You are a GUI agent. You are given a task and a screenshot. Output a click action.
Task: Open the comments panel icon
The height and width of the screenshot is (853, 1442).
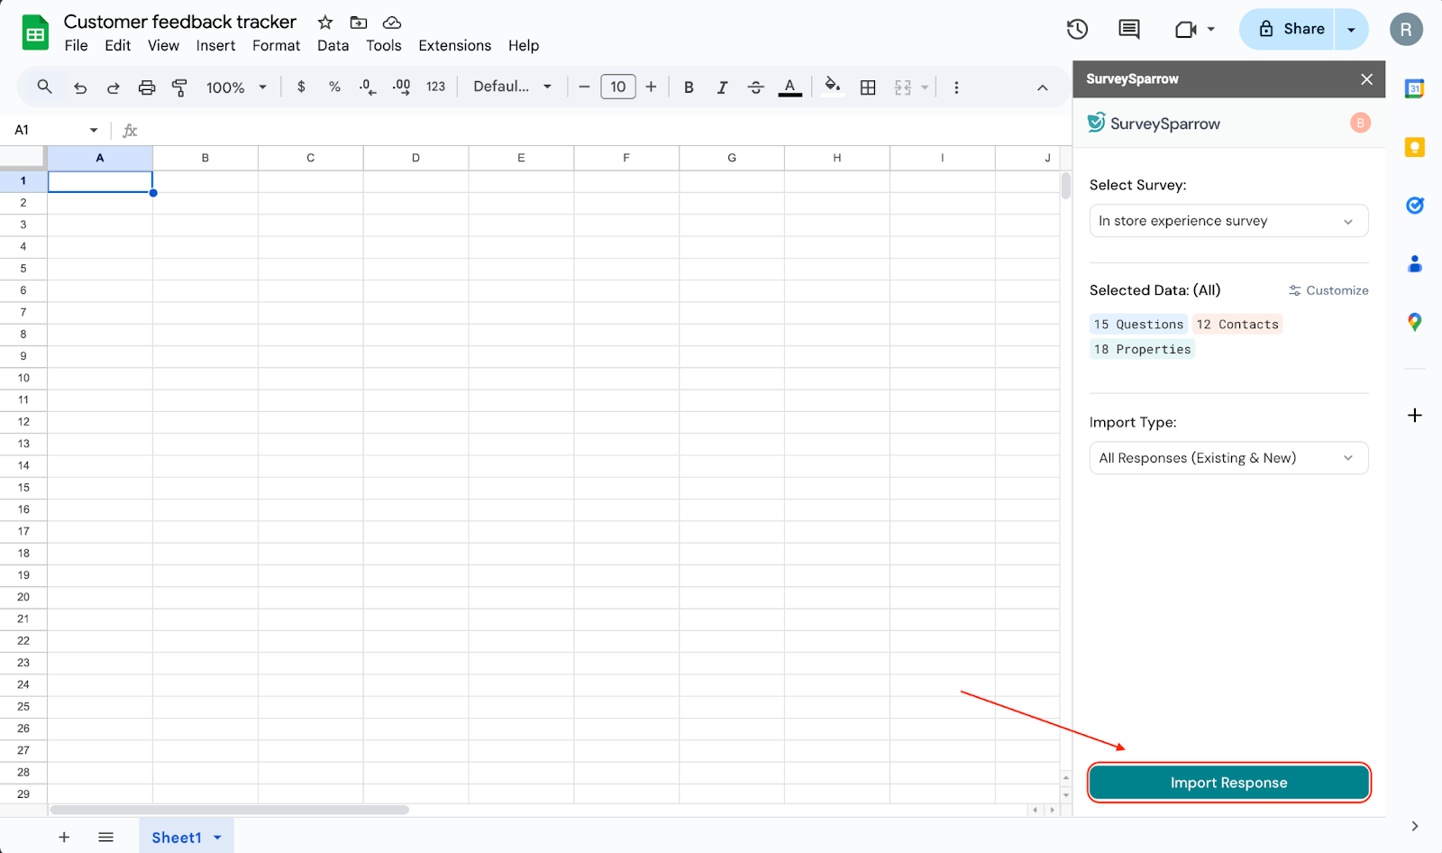click(x=1128, y=30)
